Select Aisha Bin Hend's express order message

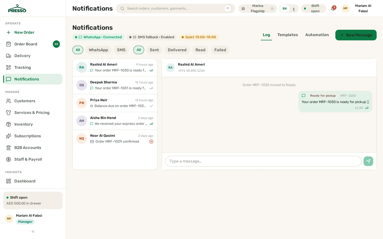coord(121,124)
